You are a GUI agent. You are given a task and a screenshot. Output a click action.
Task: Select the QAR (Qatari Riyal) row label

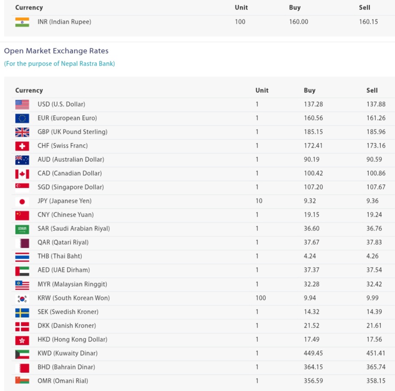pos(63,243)
